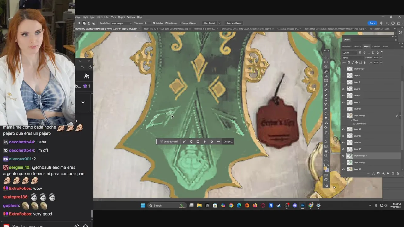The height and width of the screenshot is (227, 404).
Task: Select the Frame tool
Action: point(326,81)
